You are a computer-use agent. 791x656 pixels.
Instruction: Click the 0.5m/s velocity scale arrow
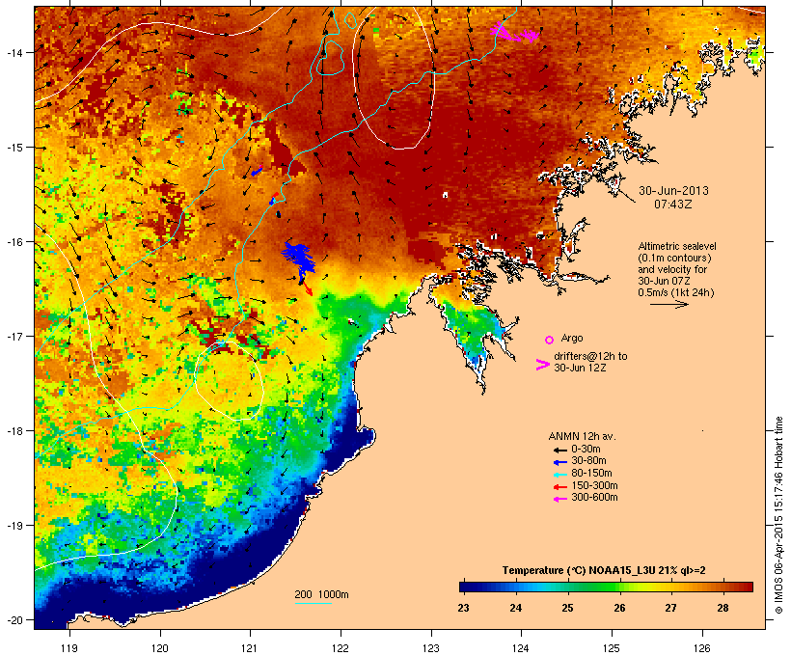[x=668, y=304]
